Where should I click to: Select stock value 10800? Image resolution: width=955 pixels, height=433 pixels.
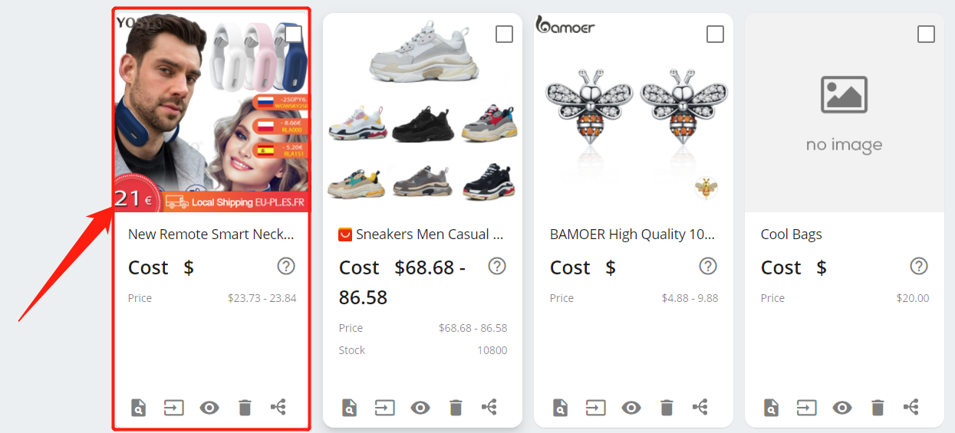(492, 350)
